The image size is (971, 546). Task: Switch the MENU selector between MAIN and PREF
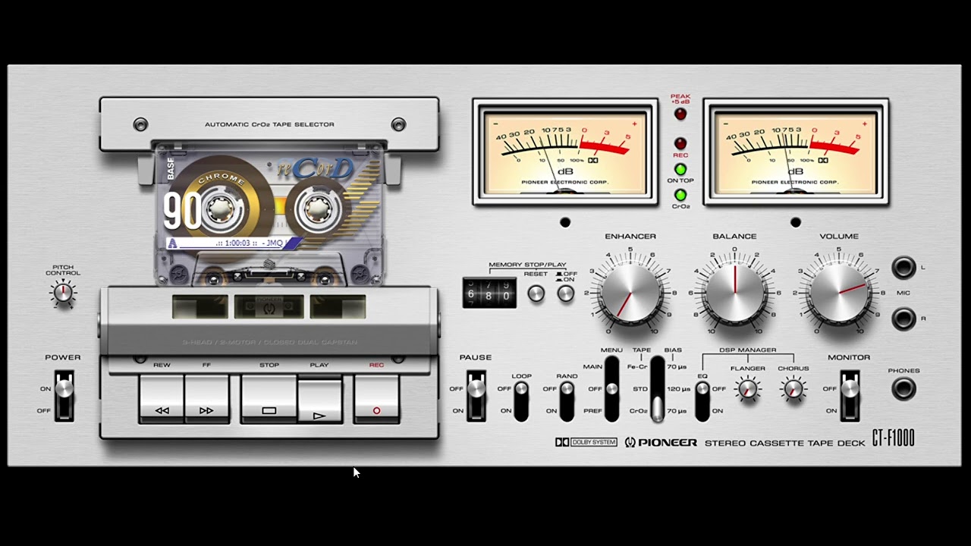(611, 389)
